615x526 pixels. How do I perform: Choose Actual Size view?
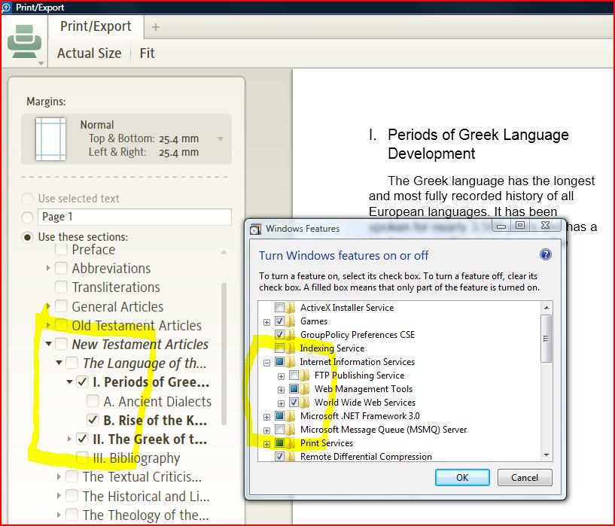click(90, 53)
